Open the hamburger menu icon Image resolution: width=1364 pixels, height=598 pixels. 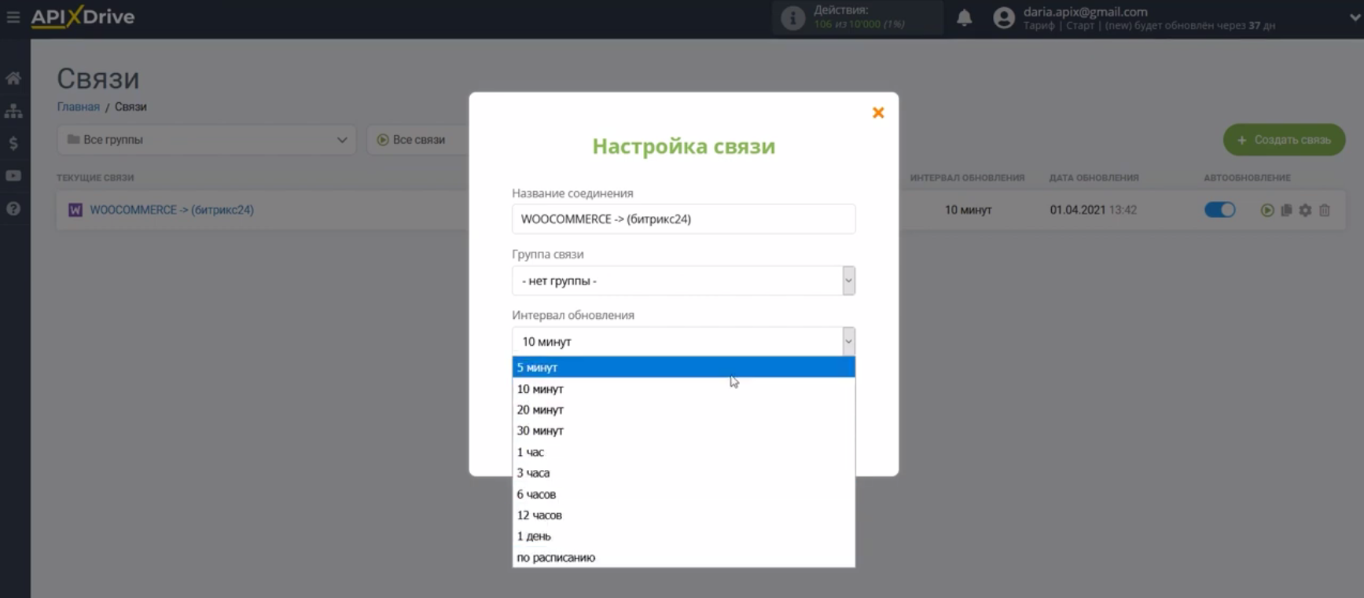pyautogui.click(x=13, y=17)
